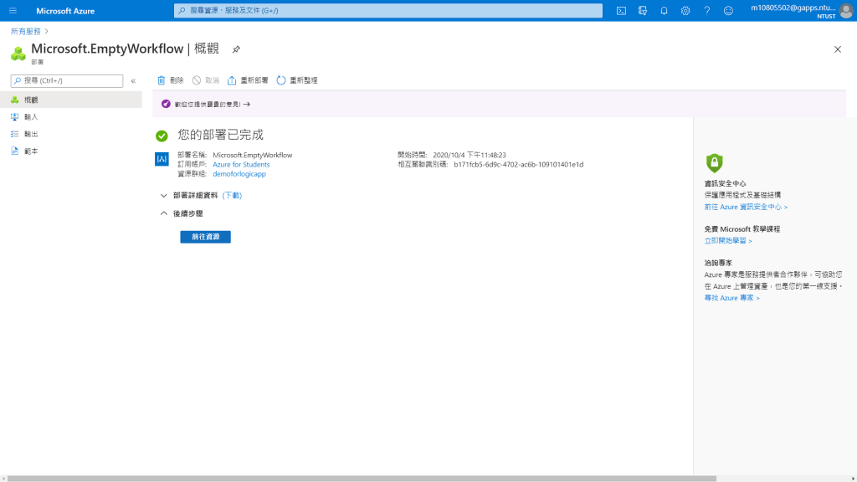Viewport: 857px width, 482px height.
Task: Close the deployment blade with X
Action: tap(837, 49)
